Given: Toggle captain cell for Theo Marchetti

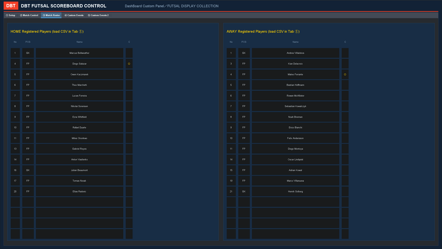Looking at the screenshot, I should pyautogui.click(x=129, y=85).
